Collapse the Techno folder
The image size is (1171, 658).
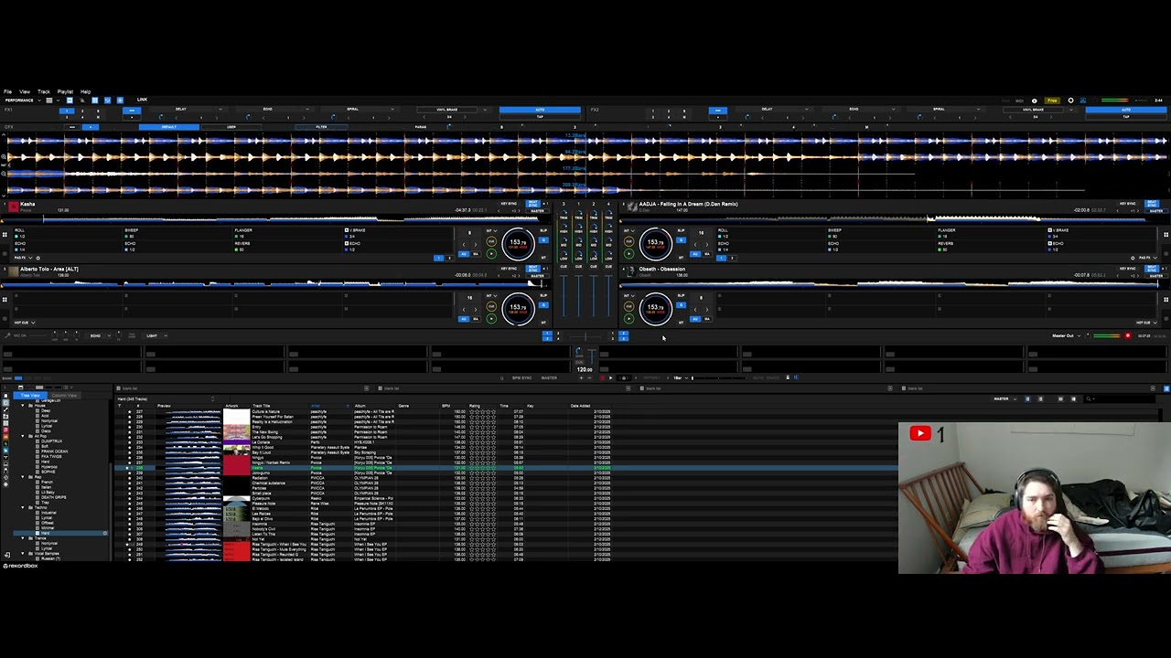pyautogui.click(x=22, y=507)
